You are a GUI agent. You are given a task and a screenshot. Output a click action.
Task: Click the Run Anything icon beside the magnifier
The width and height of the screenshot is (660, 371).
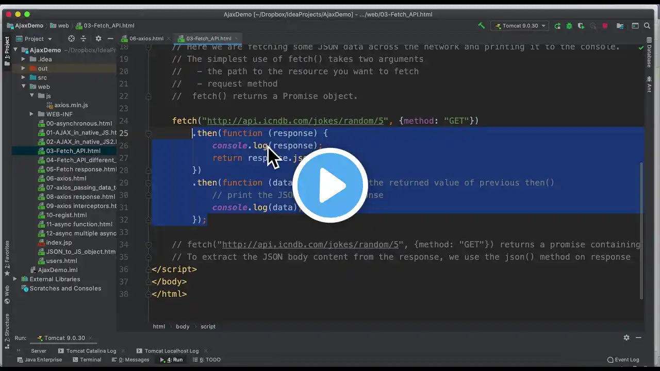[635, 26]
